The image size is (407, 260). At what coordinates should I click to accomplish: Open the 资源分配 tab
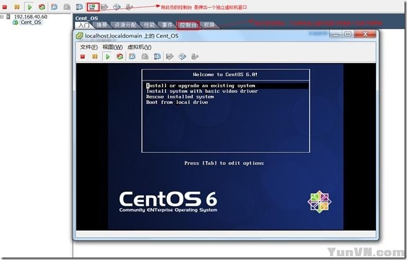click(x=125, y=25)
